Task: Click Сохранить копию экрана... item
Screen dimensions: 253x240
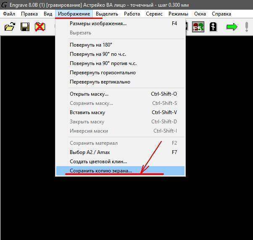Action: coord(101,171)
